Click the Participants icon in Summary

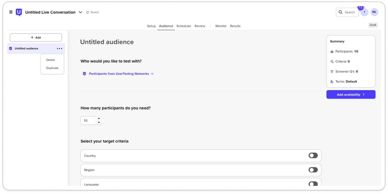point(332,52)
